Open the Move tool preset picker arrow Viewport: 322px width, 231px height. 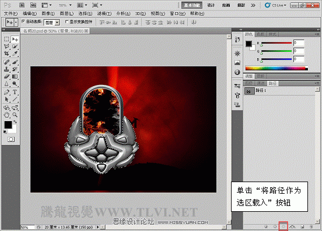click(16, 22)
